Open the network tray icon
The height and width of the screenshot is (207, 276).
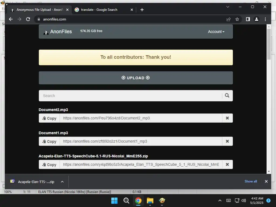click(237, 201)
